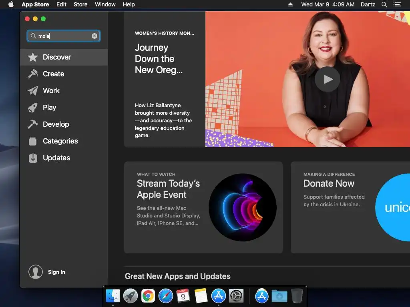The image size is (410, 307).
Task: Open the Downloads folder in Dock
Action: click(279, 296)
